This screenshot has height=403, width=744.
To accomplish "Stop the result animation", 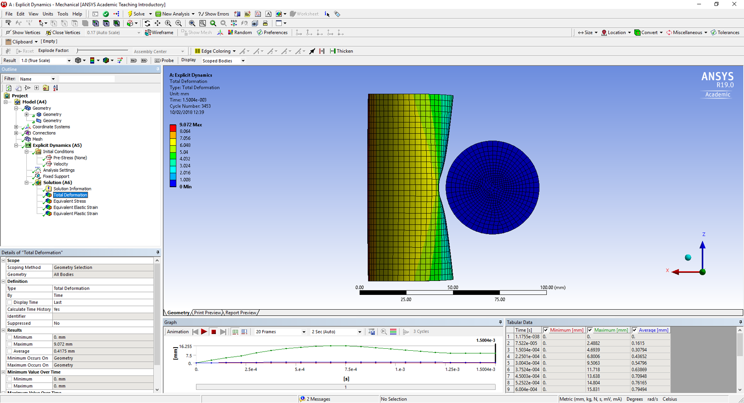I will [214, 332].
